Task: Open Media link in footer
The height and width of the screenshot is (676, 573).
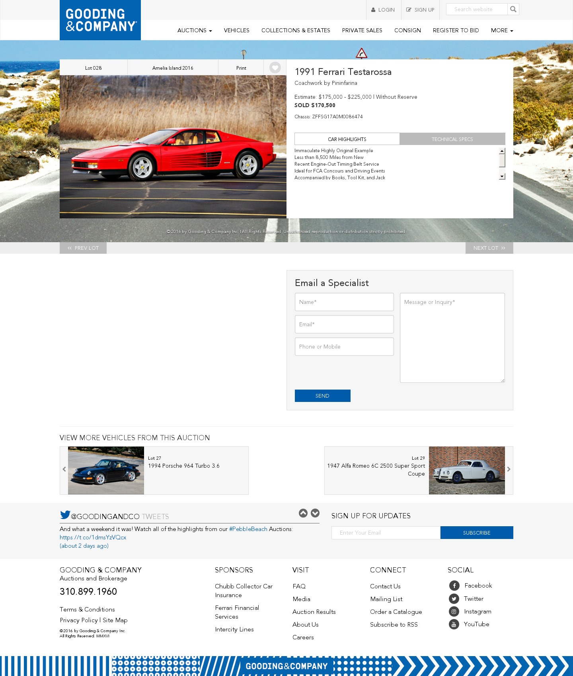Action: 301,599
